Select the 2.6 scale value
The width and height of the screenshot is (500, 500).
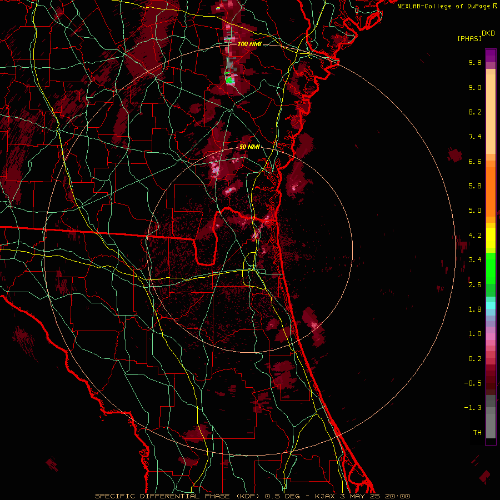pyautogui.click(x=475, y=285)
